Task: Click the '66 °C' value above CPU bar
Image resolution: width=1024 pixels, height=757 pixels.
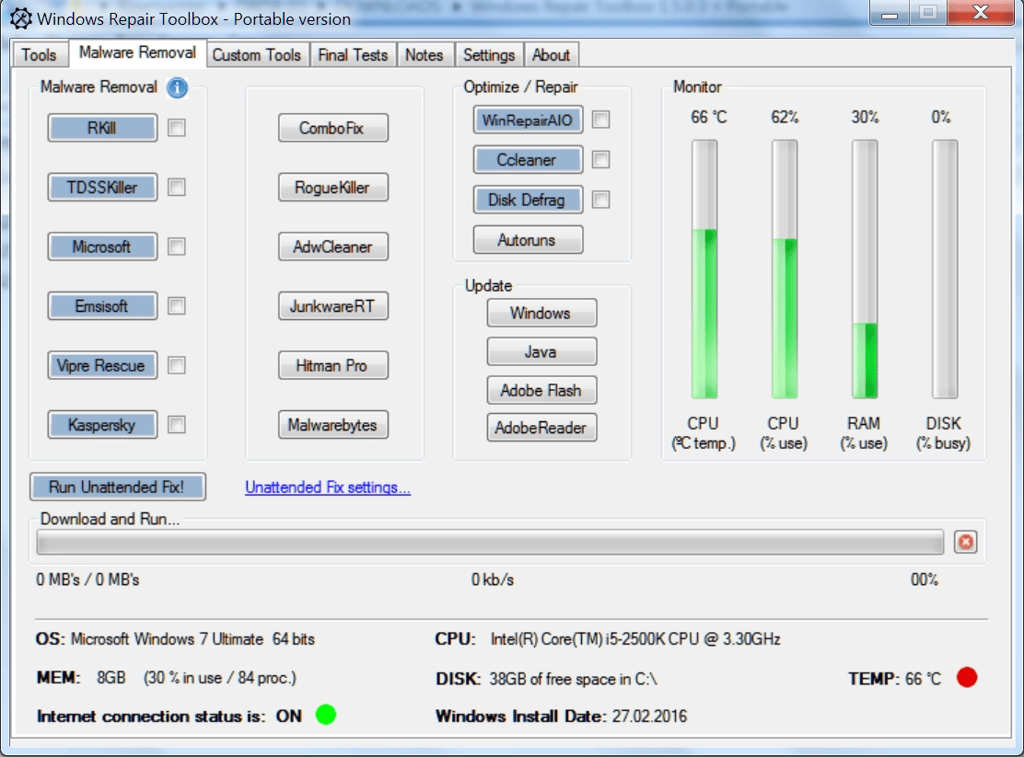Action: (x=708, y=117)
